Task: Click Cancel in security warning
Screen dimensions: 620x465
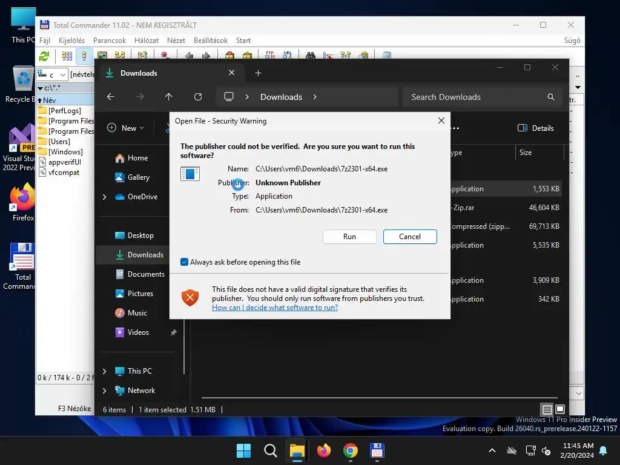Action: tap(410, 237)
